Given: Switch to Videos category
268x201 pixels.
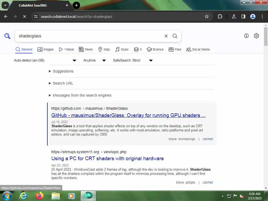Looking at the screenshot, I should click(66, 49).
